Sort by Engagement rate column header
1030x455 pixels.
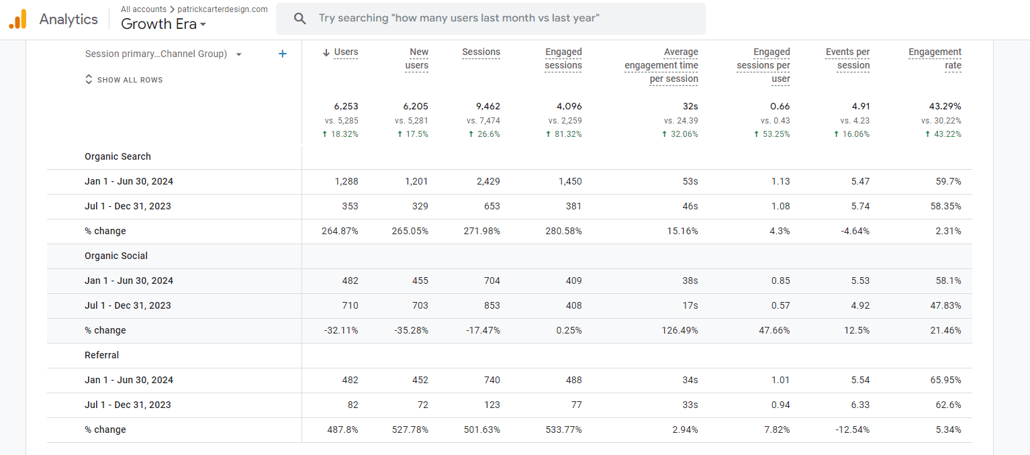[935, 58]
